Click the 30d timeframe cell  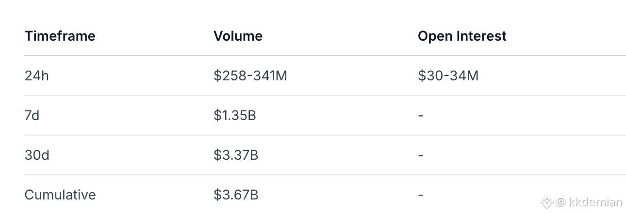(x=37, y=155)
